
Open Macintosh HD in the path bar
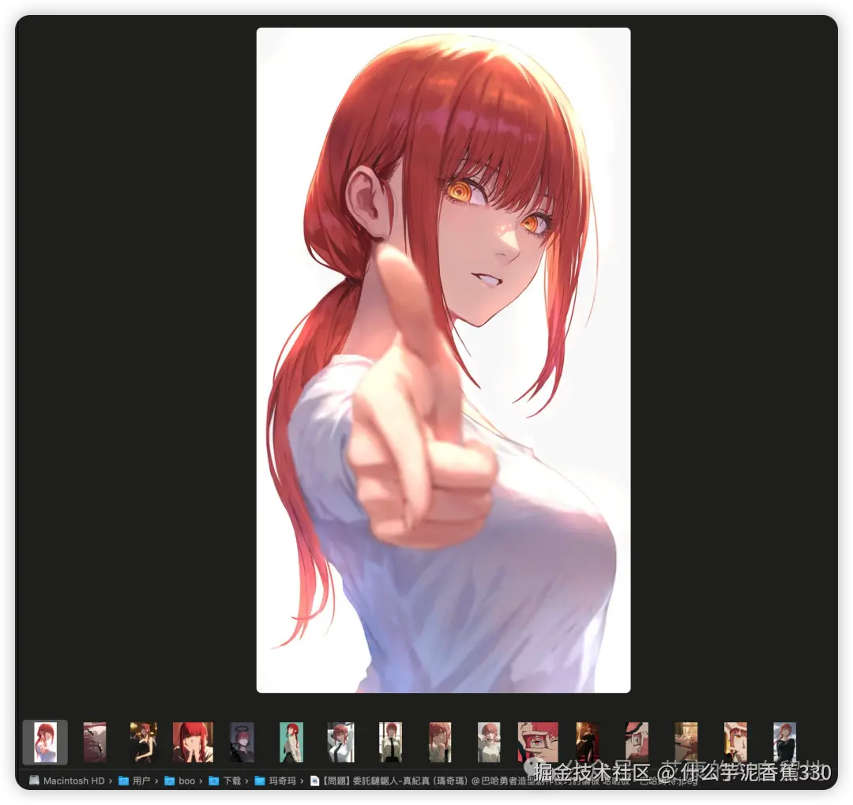(x=67, y=781)
